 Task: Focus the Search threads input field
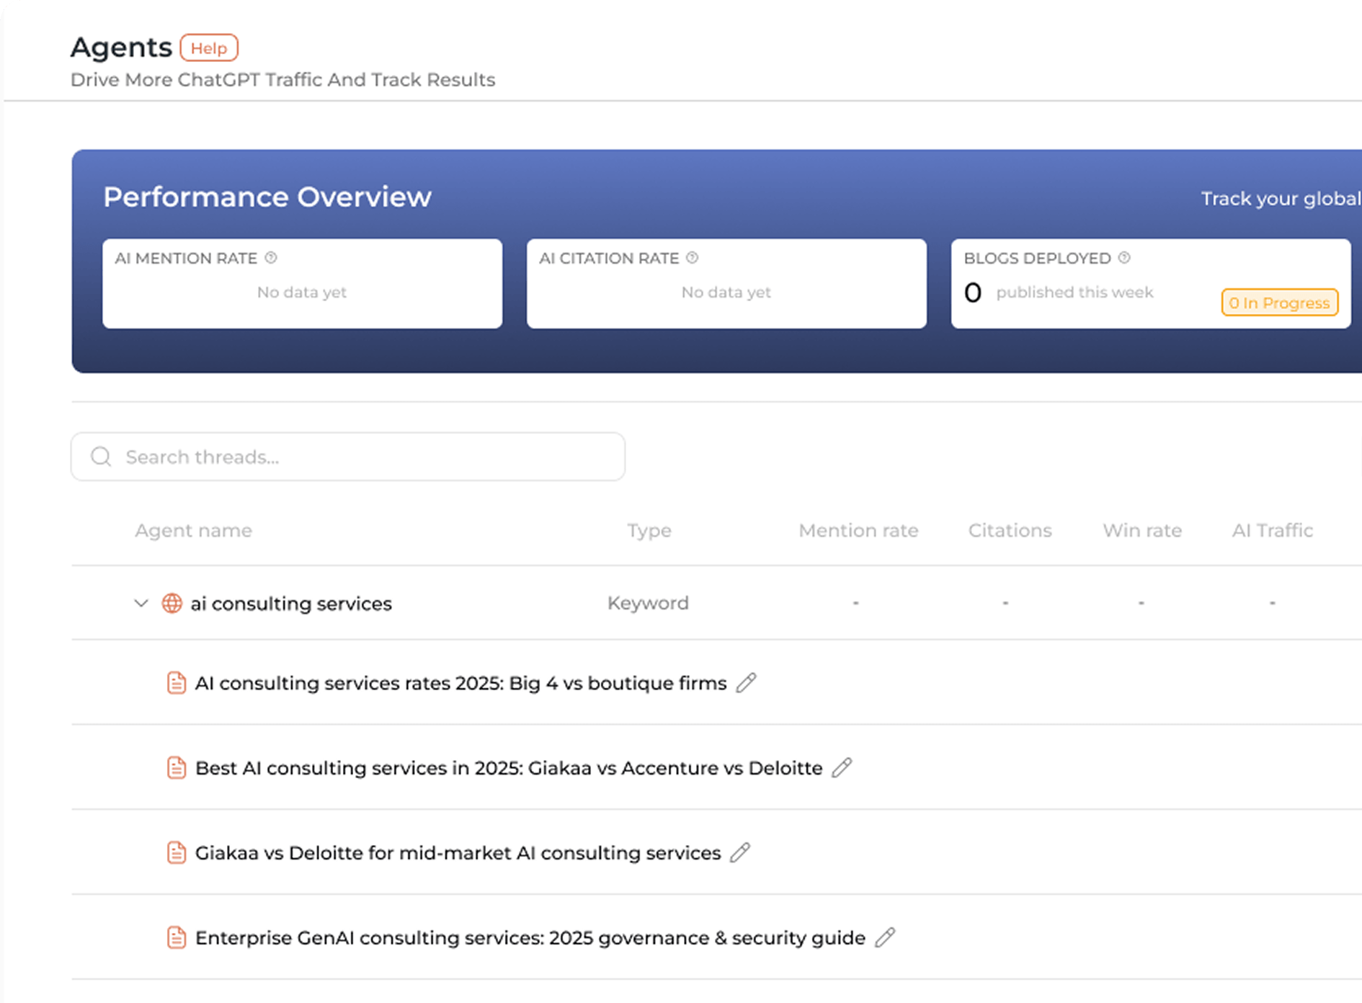[x=360, y=457]
